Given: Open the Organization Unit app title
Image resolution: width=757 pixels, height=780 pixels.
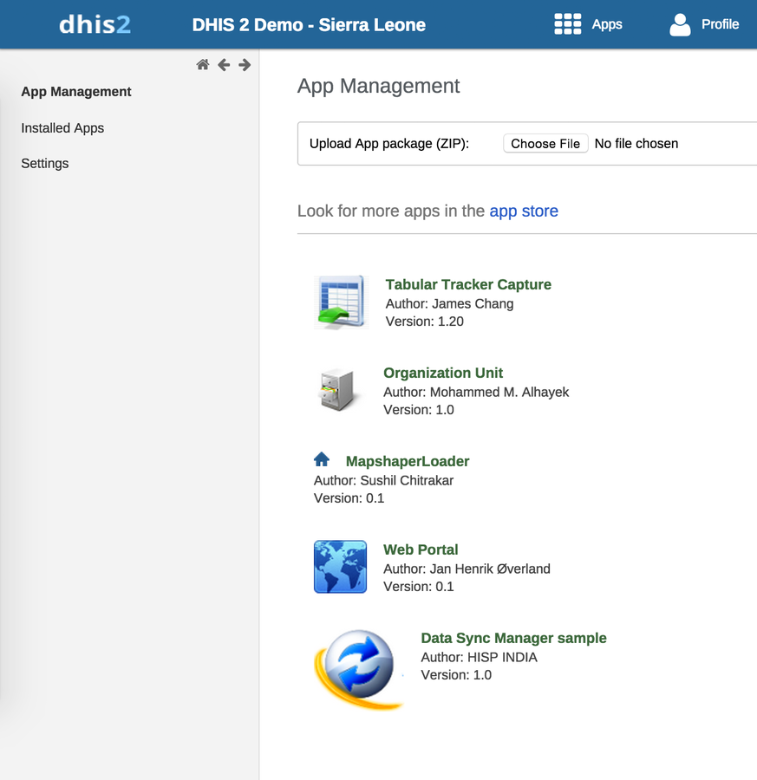Looking at the screenshot, I should 443,373.
